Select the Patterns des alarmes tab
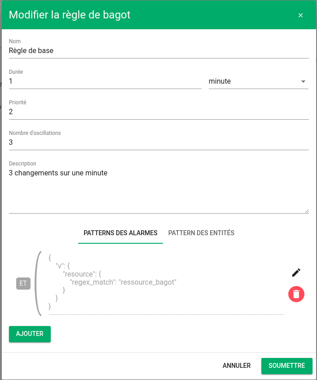 [x=120, y=233]
